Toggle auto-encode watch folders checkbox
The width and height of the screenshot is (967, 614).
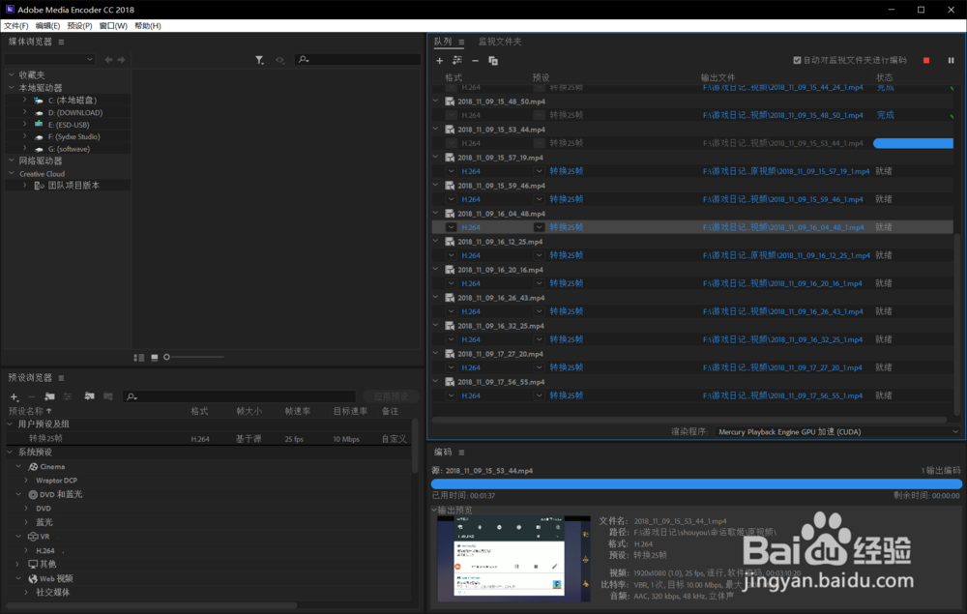pos(797,60)
